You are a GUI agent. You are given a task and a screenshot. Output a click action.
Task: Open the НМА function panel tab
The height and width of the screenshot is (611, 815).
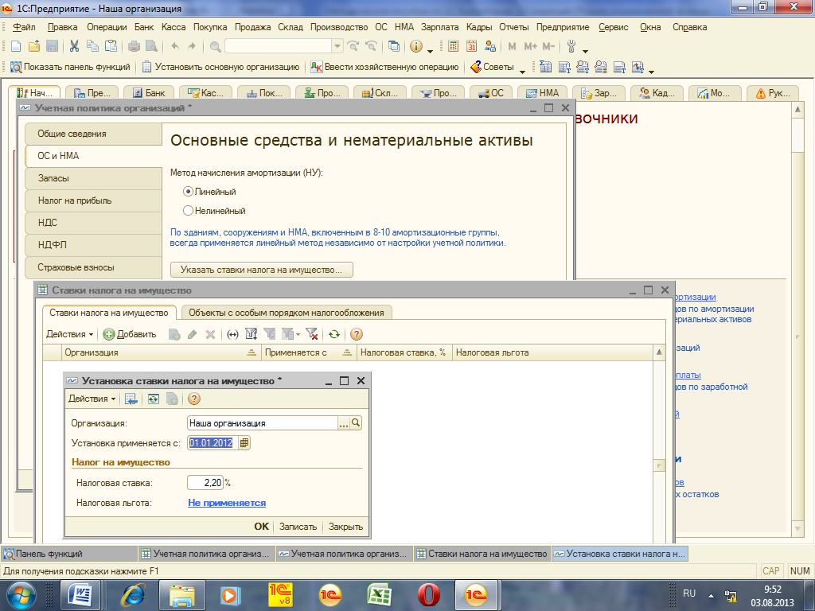point(543,93)
